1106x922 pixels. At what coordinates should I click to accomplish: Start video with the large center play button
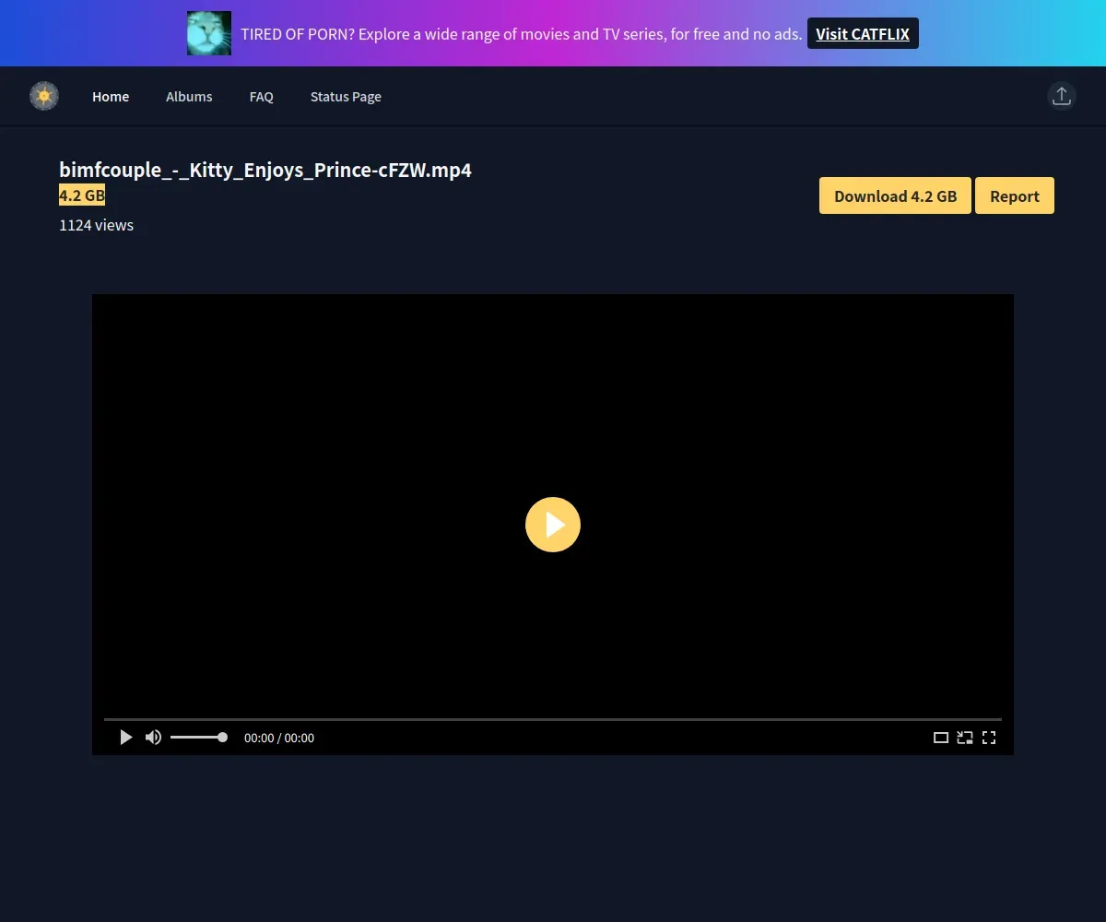coord(553,525)
